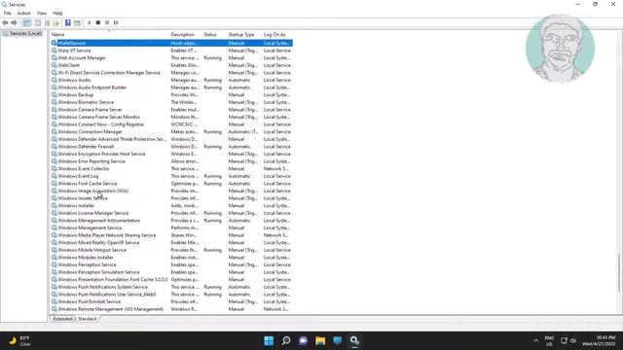This screenshot has width=623, height=350.
Task: Toggle the Show/Hide Action Pane toolbar icon
Action: [x=77, y=22]
